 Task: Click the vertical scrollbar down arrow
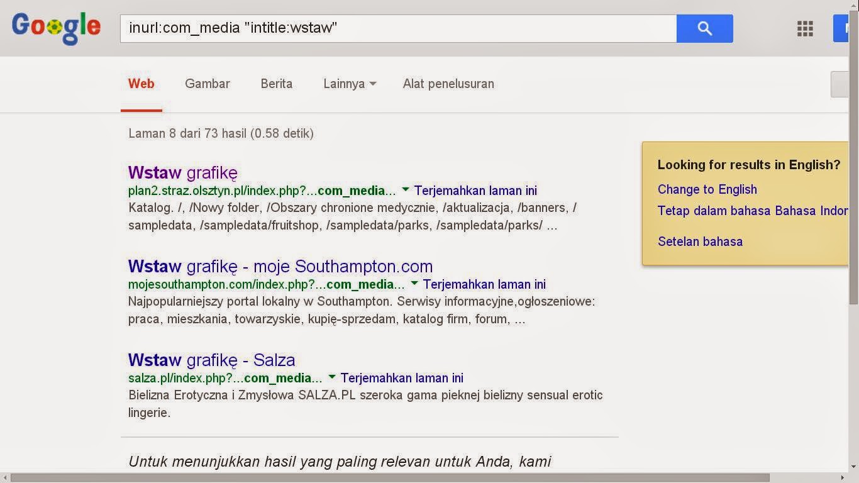(x=854, y=467)
